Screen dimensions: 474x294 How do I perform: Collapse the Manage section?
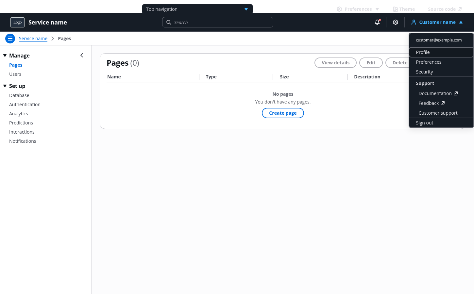pos(5,56)
